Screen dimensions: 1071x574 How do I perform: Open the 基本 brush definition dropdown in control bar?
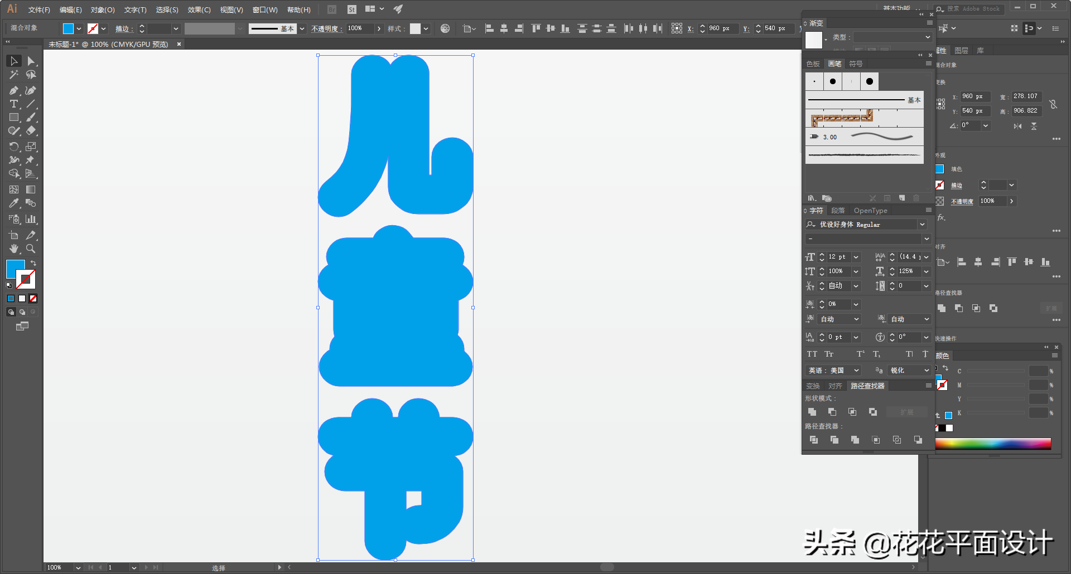coord(302,28)
